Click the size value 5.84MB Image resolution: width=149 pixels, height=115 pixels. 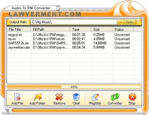(99, 47)
